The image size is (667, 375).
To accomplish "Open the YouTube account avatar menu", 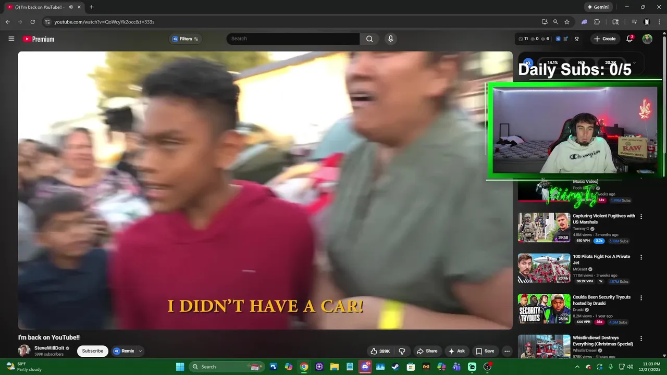I will pos(647,39).
